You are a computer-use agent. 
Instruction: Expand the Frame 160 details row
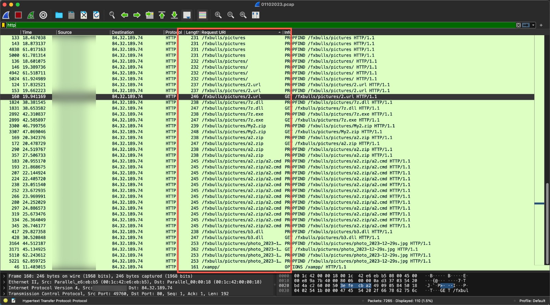click(x=4, y=276)
